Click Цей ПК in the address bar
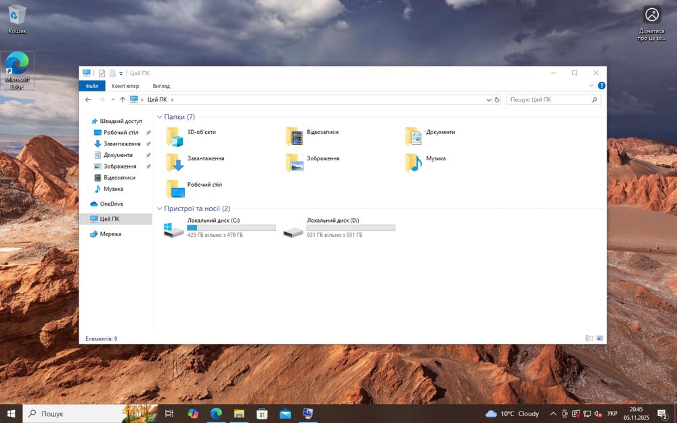 click(x=157, y=99)
